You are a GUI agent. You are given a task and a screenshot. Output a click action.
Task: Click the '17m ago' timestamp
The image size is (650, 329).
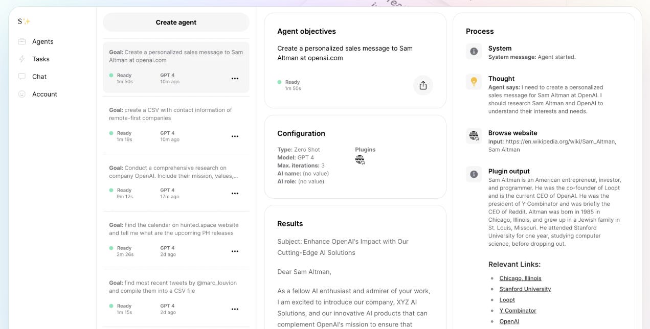pyautogui.click(x=170, y=197)
